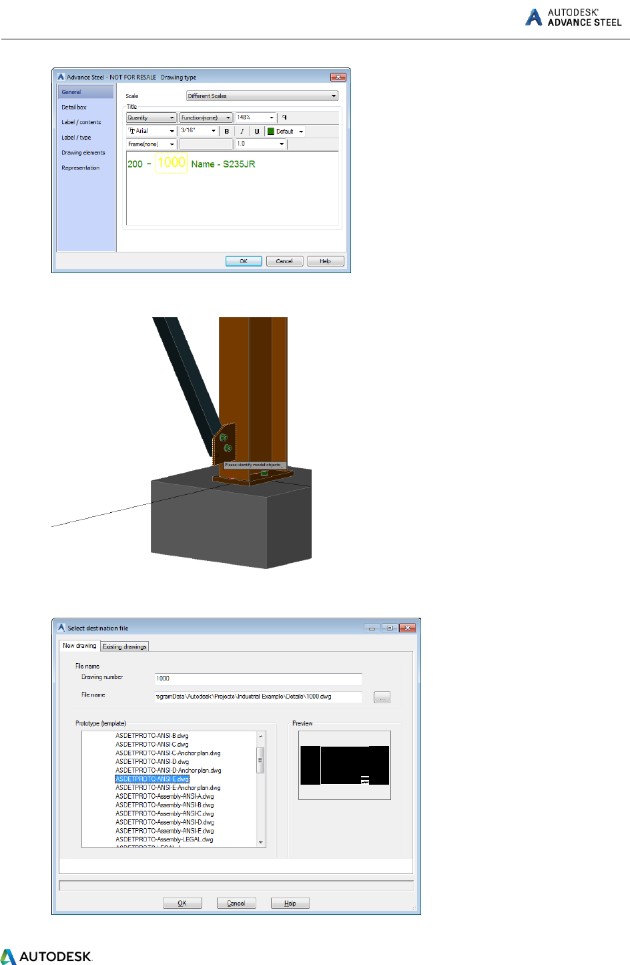Select ASDETPROTO-Assembly-ANSI-E.dwg template
The width and height of the screenshot is (630, 965).
[165, 831]
